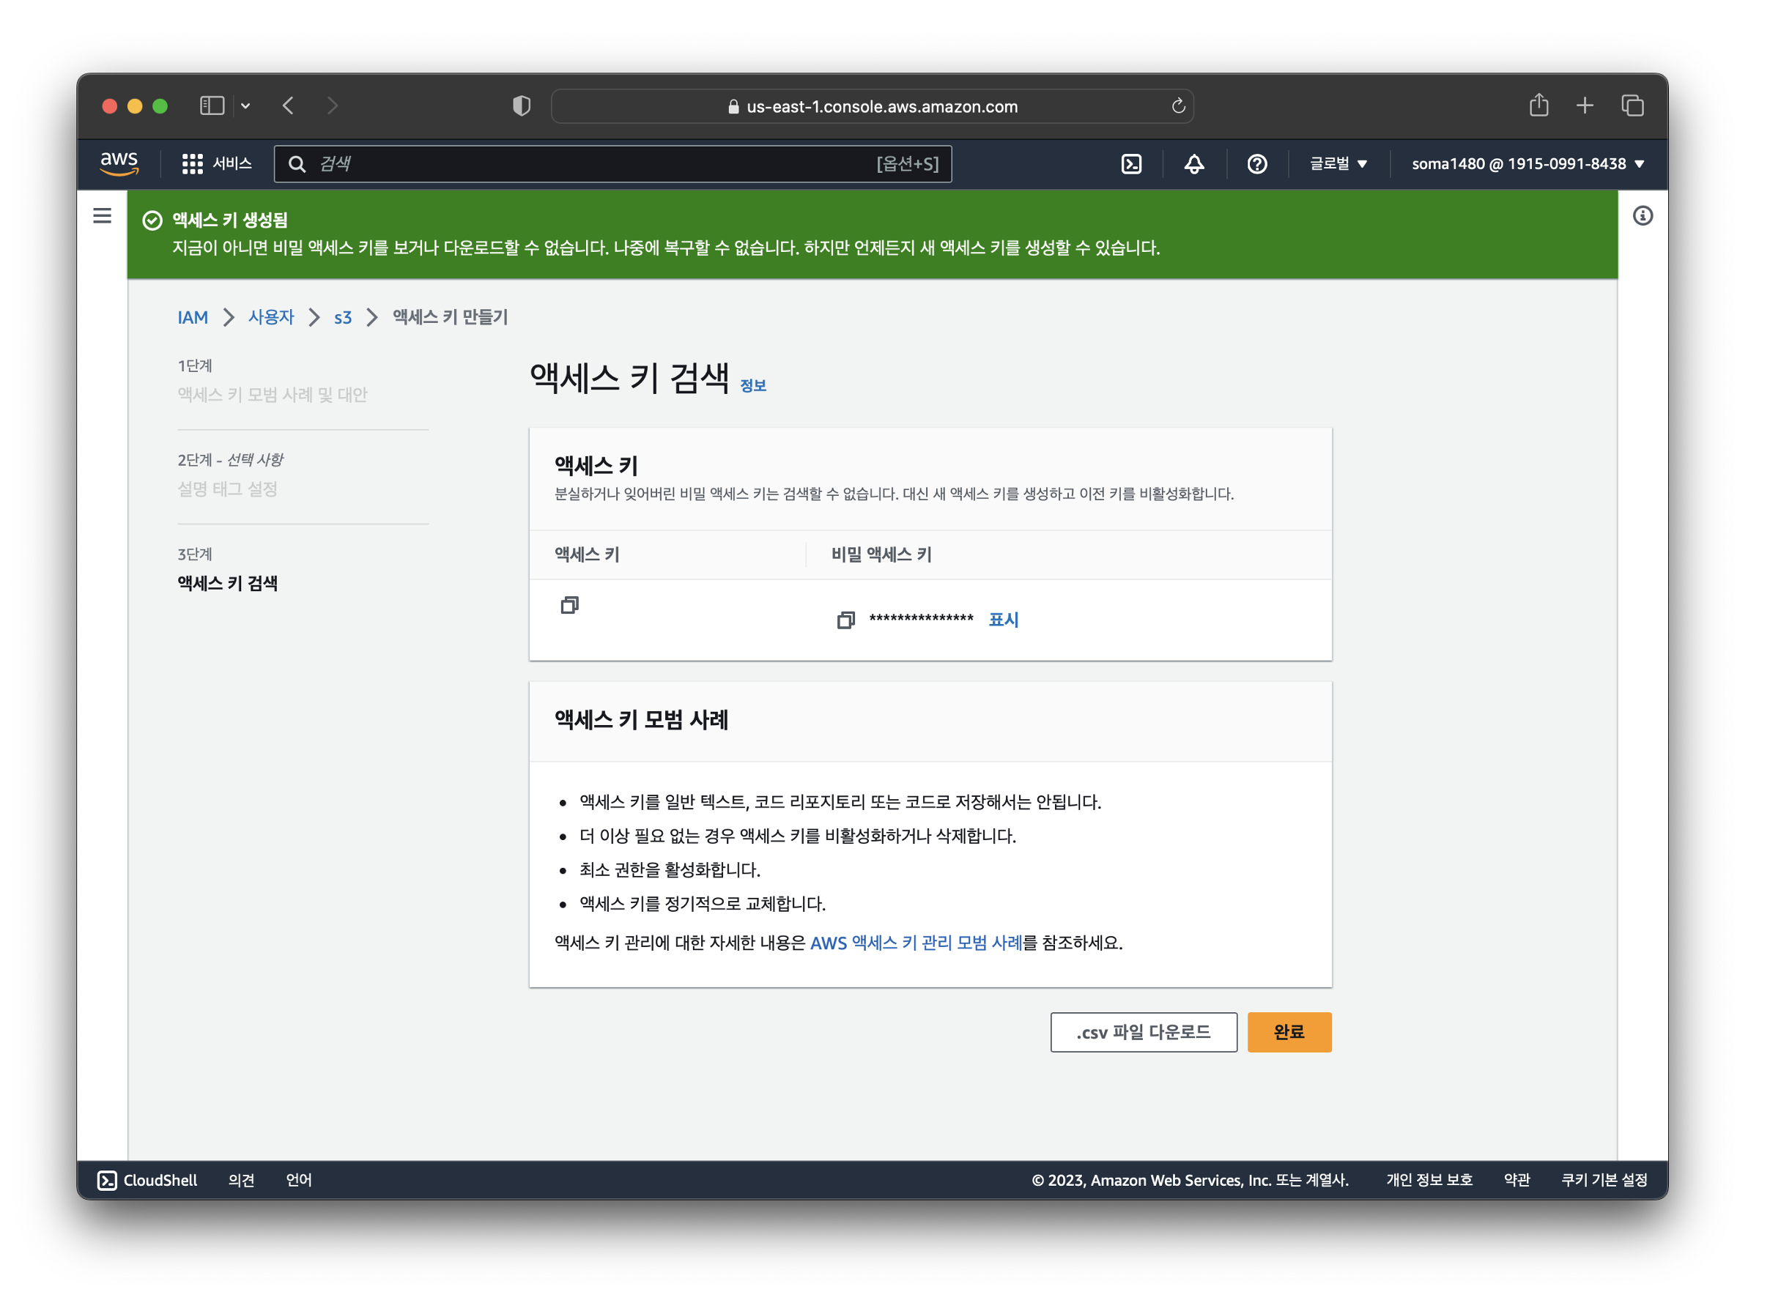Download the .csv 파일 다운로드 button
The width and height of the screenshot is (1770, 1292).
click(1144, 1033)
